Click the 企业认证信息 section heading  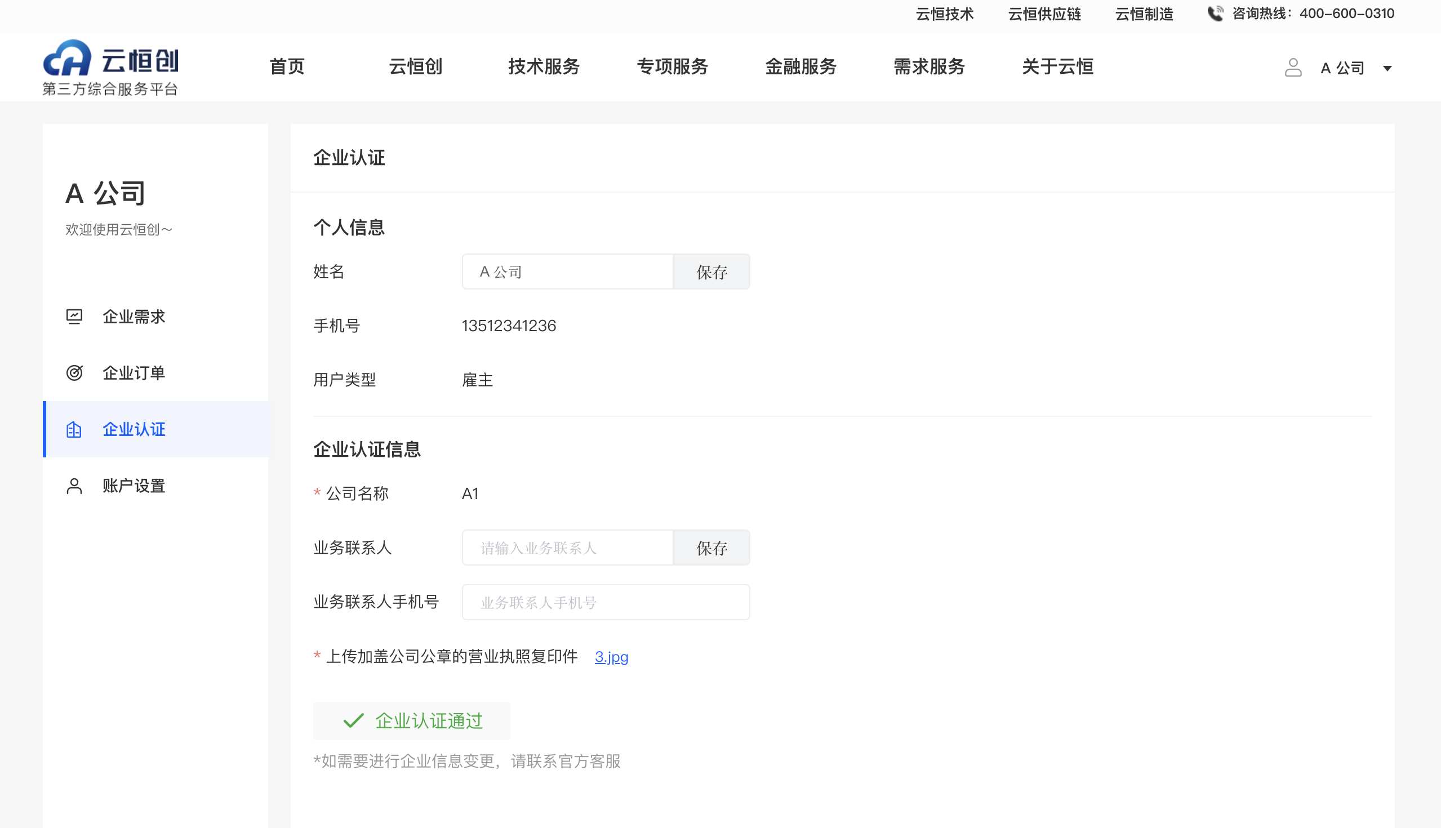point(367,449)
